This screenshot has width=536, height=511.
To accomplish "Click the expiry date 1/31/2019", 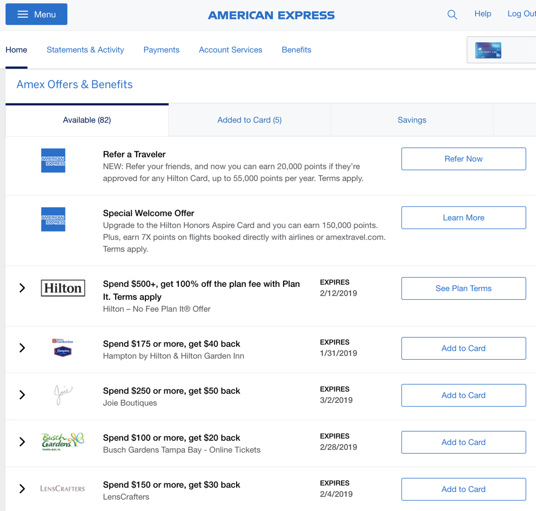I will coord(338,353).
